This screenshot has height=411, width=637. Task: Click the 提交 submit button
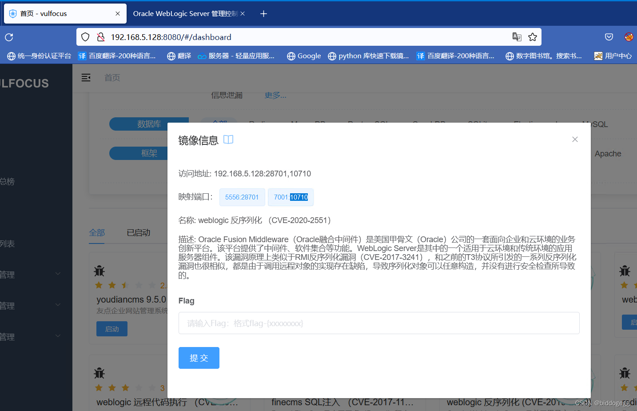pyautogui.click(x=199, y=358)
